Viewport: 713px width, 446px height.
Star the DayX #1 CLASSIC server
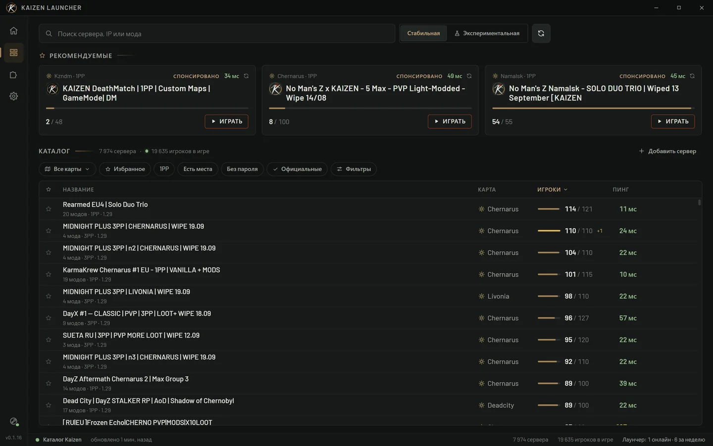point(49,318)
